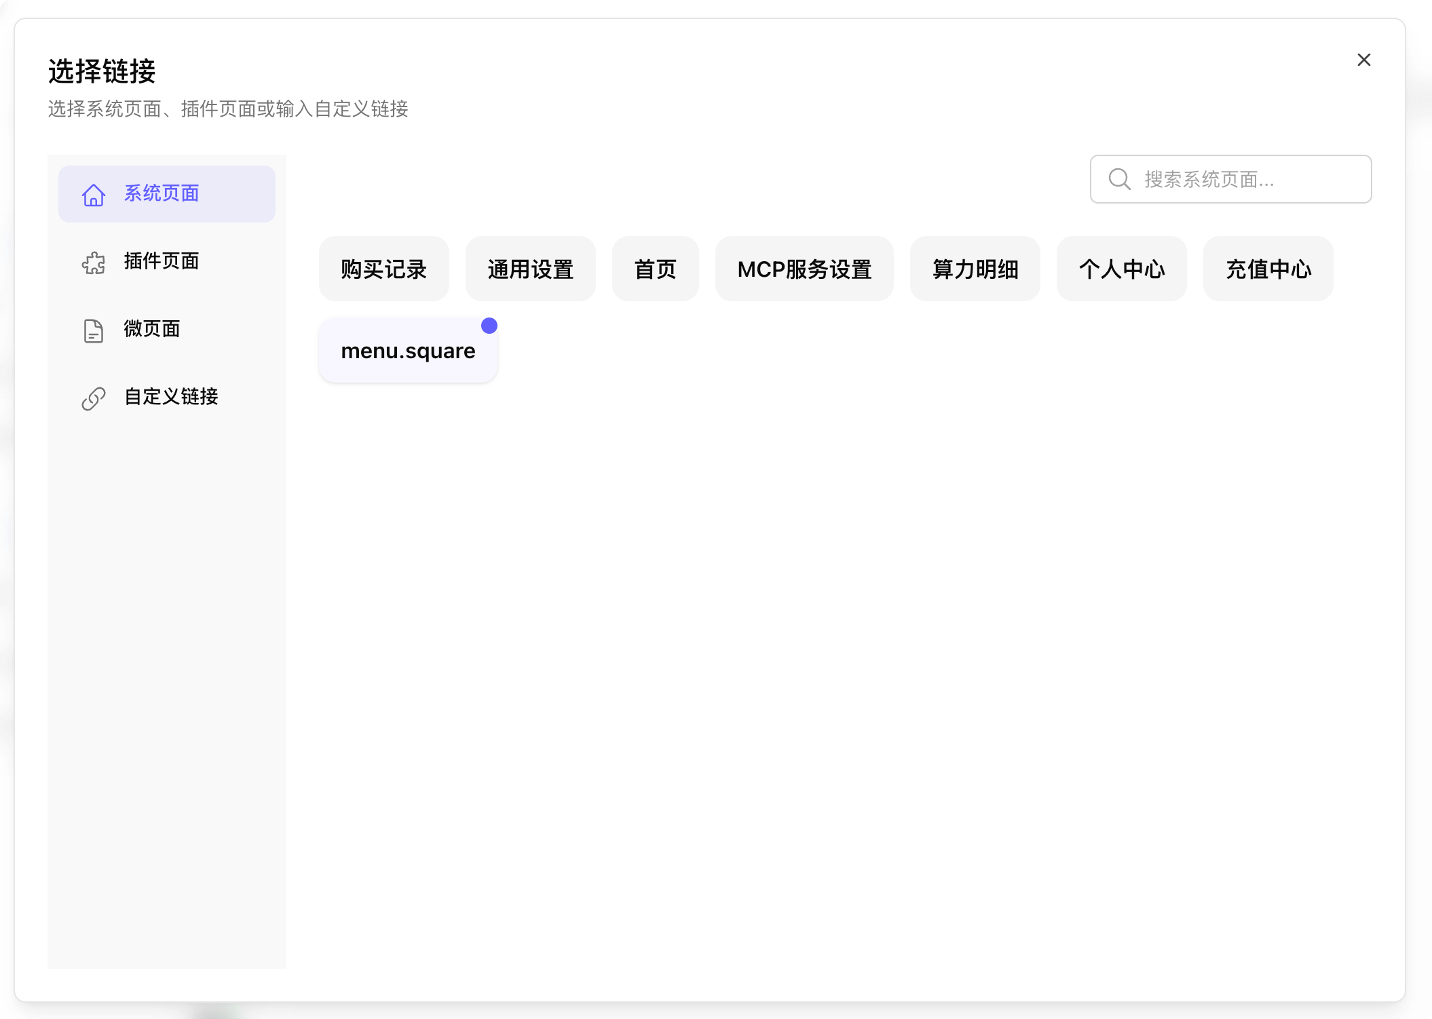Viewport: 1432px width, 1019px height.
Task: Select the 系统页面 sidebar entry
Action: (x=161, y=193)
